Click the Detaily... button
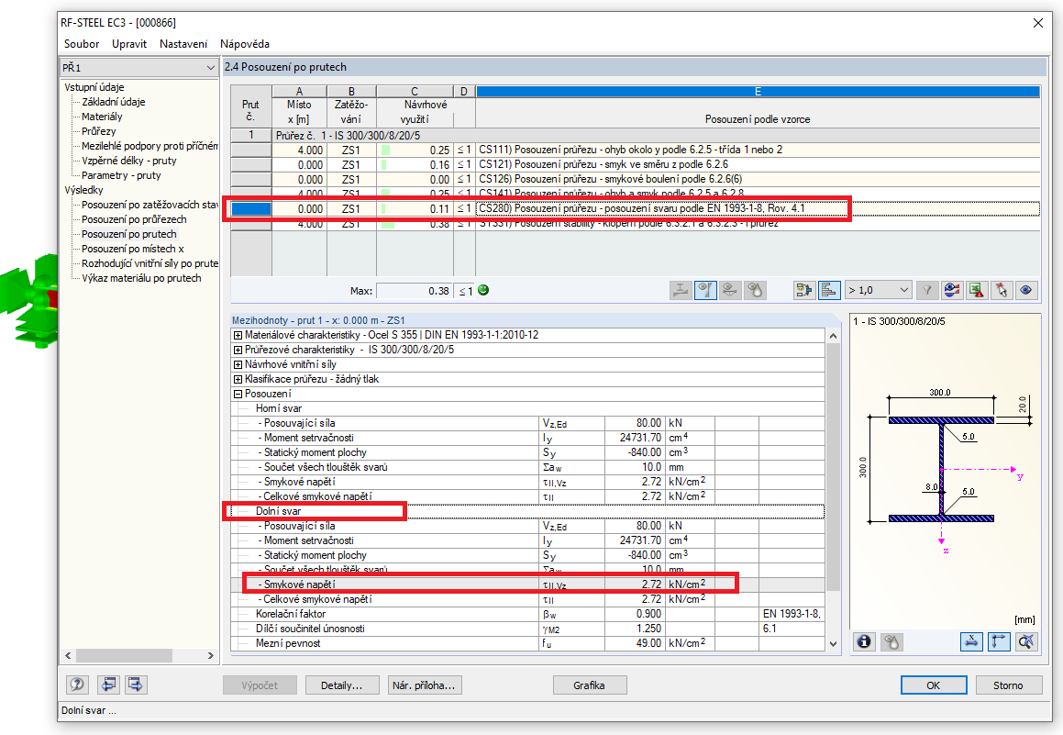 [342, 685]
